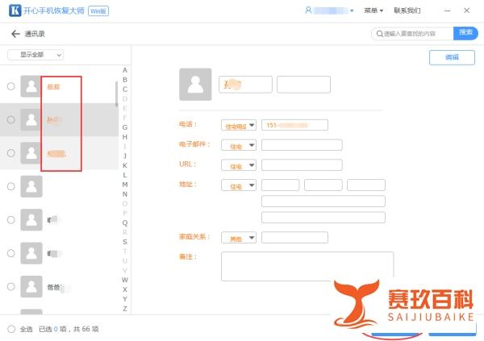484x341 pixels.
Task: Select the radio button for contact 爸爸
Action: pos(10,285)
